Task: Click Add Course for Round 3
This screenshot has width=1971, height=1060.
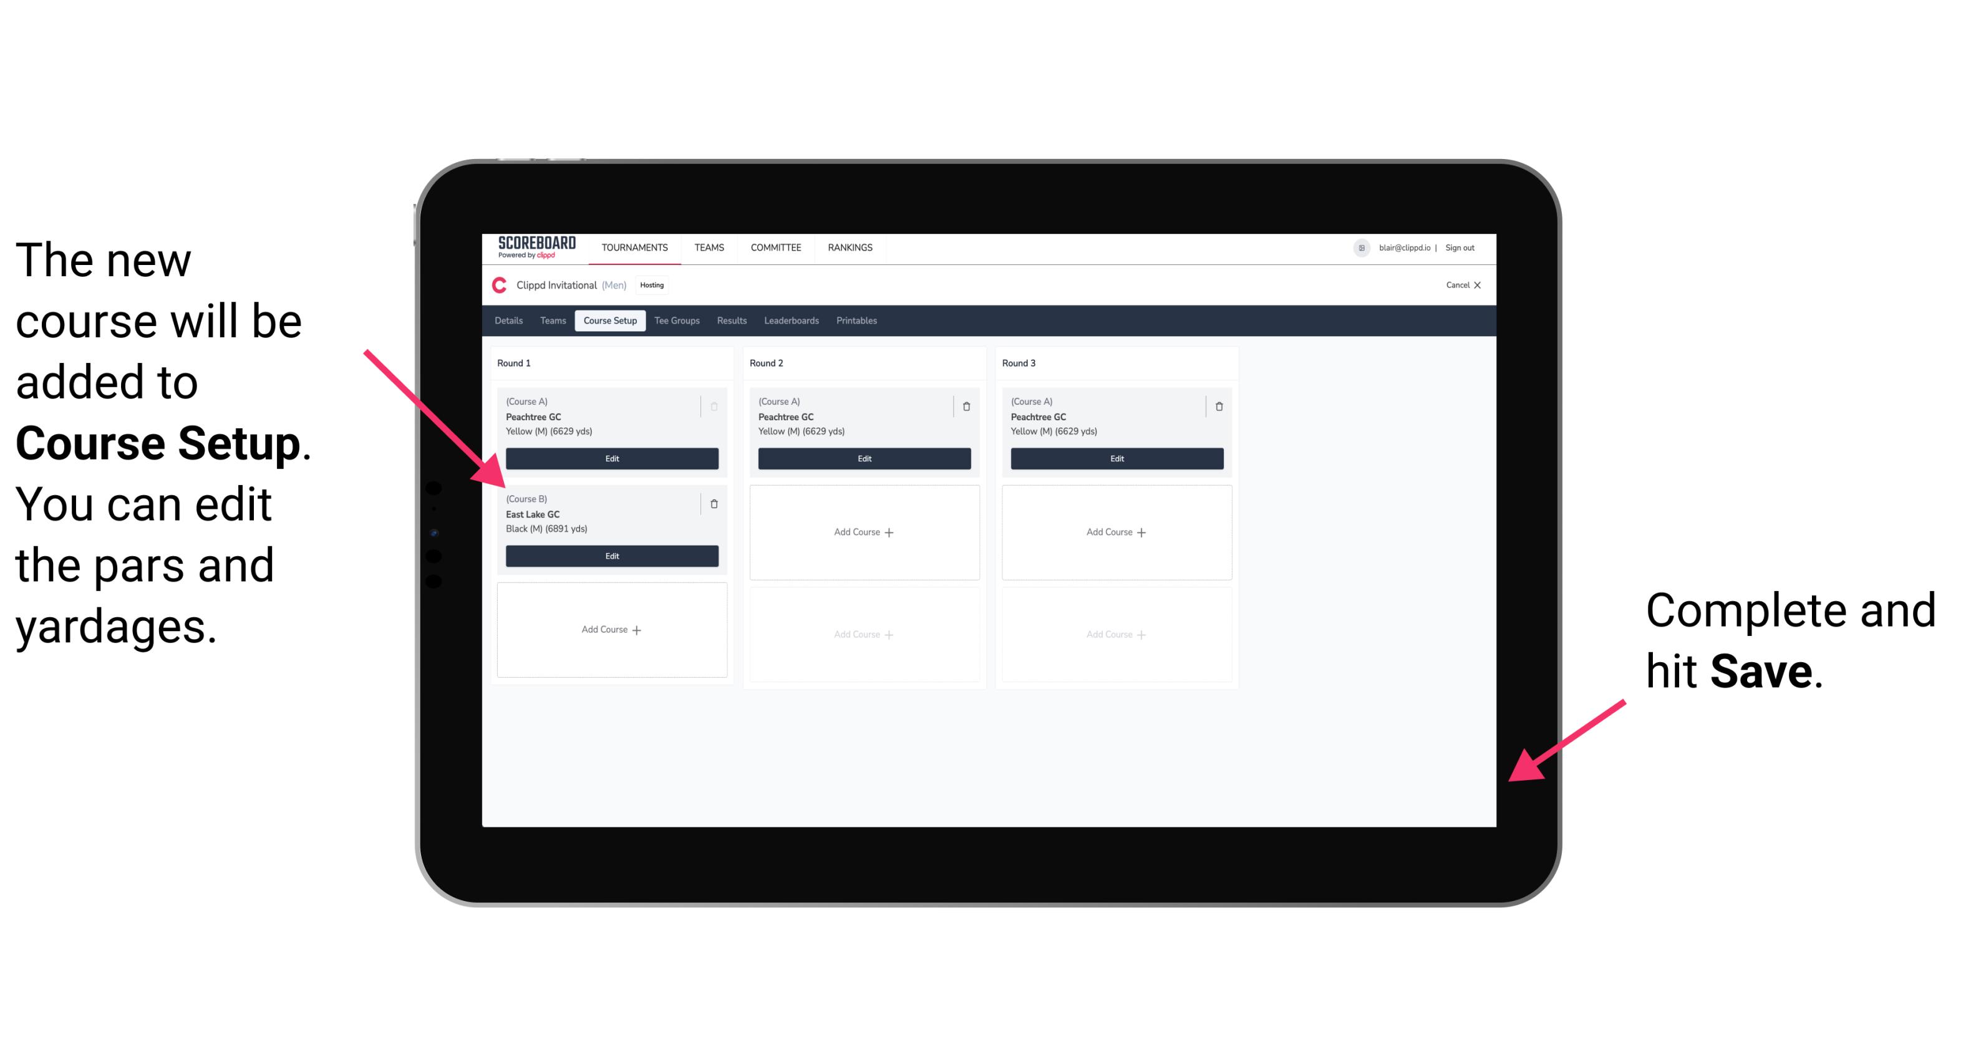Action: click(x=1116, y=530)
